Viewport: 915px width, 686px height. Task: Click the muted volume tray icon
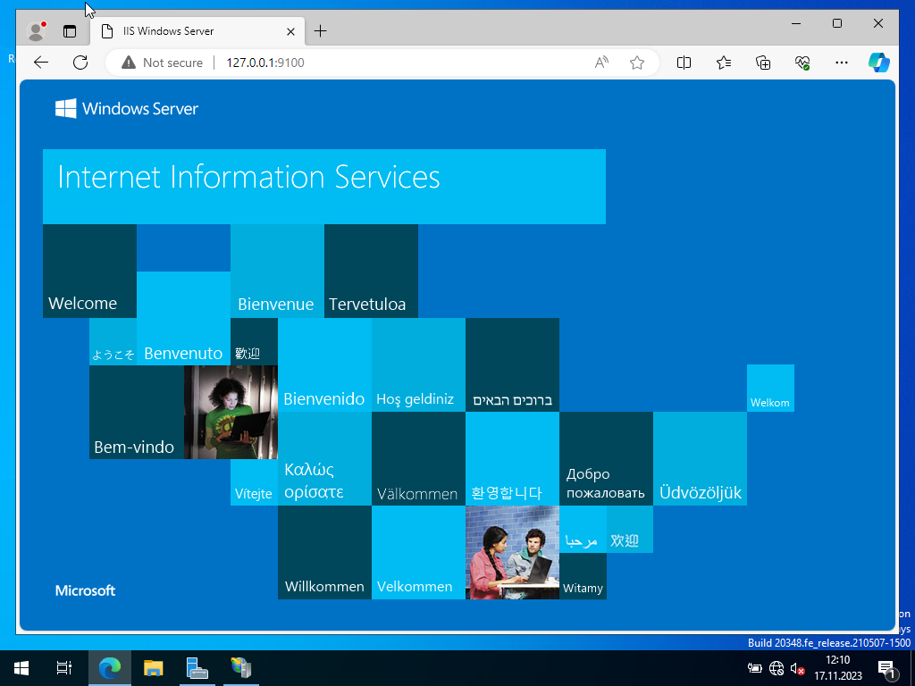pyautogui.click(x=798, y=668)
